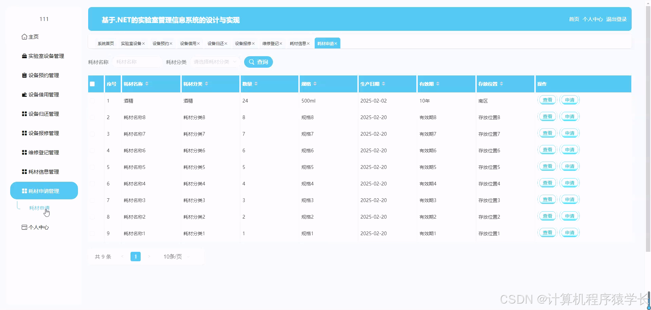Sort by 数量 column arrows
The height and width of the screenshot is (310, 651).
tap(256, 84)
